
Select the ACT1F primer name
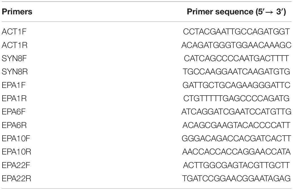tap(14, 32)
